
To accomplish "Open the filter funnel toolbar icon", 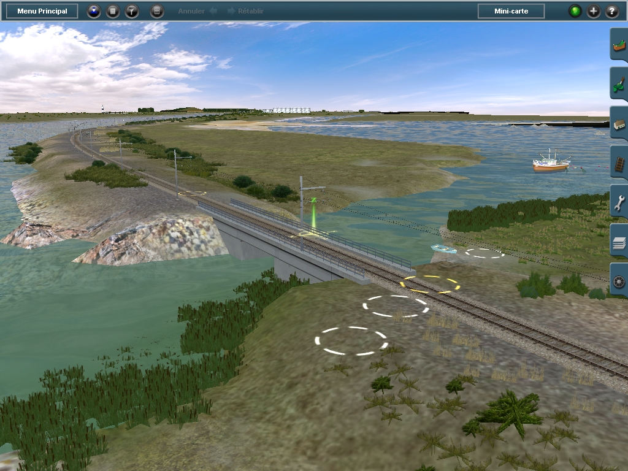I will click(131, 11).
